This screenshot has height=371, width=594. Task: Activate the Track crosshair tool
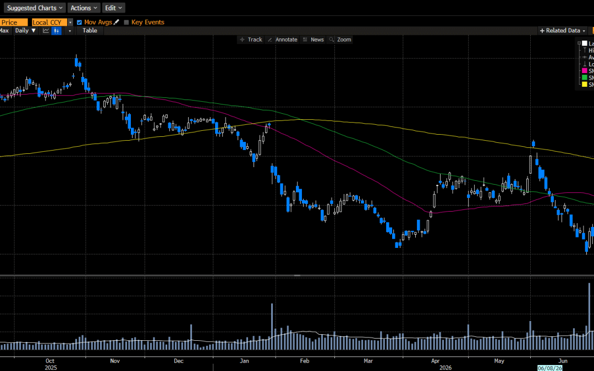(251, 40)
